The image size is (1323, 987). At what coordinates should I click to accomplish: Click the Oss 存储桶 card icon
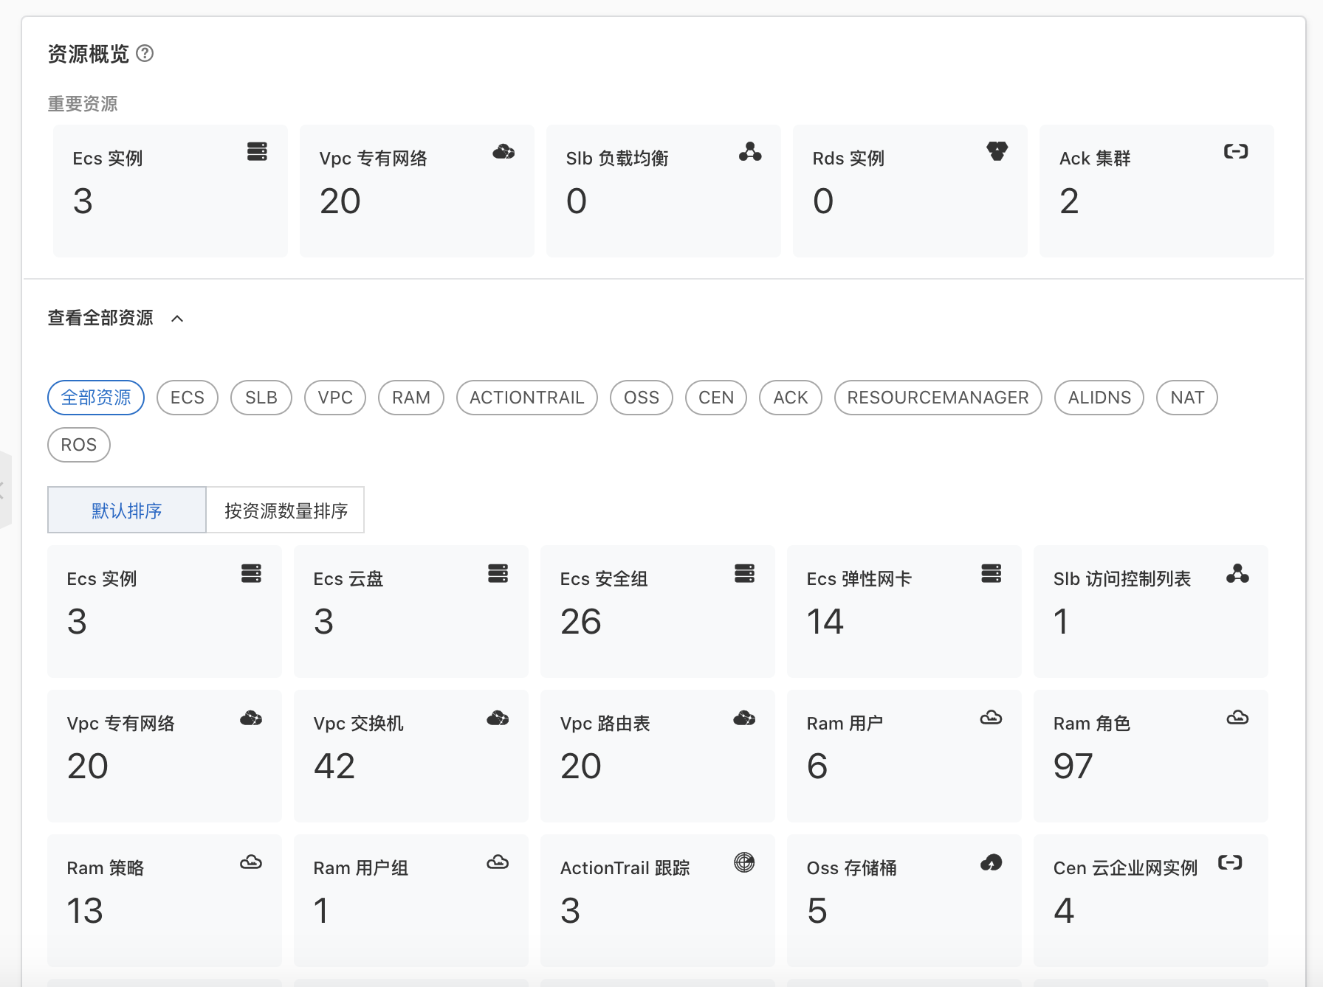click(991, 862)
